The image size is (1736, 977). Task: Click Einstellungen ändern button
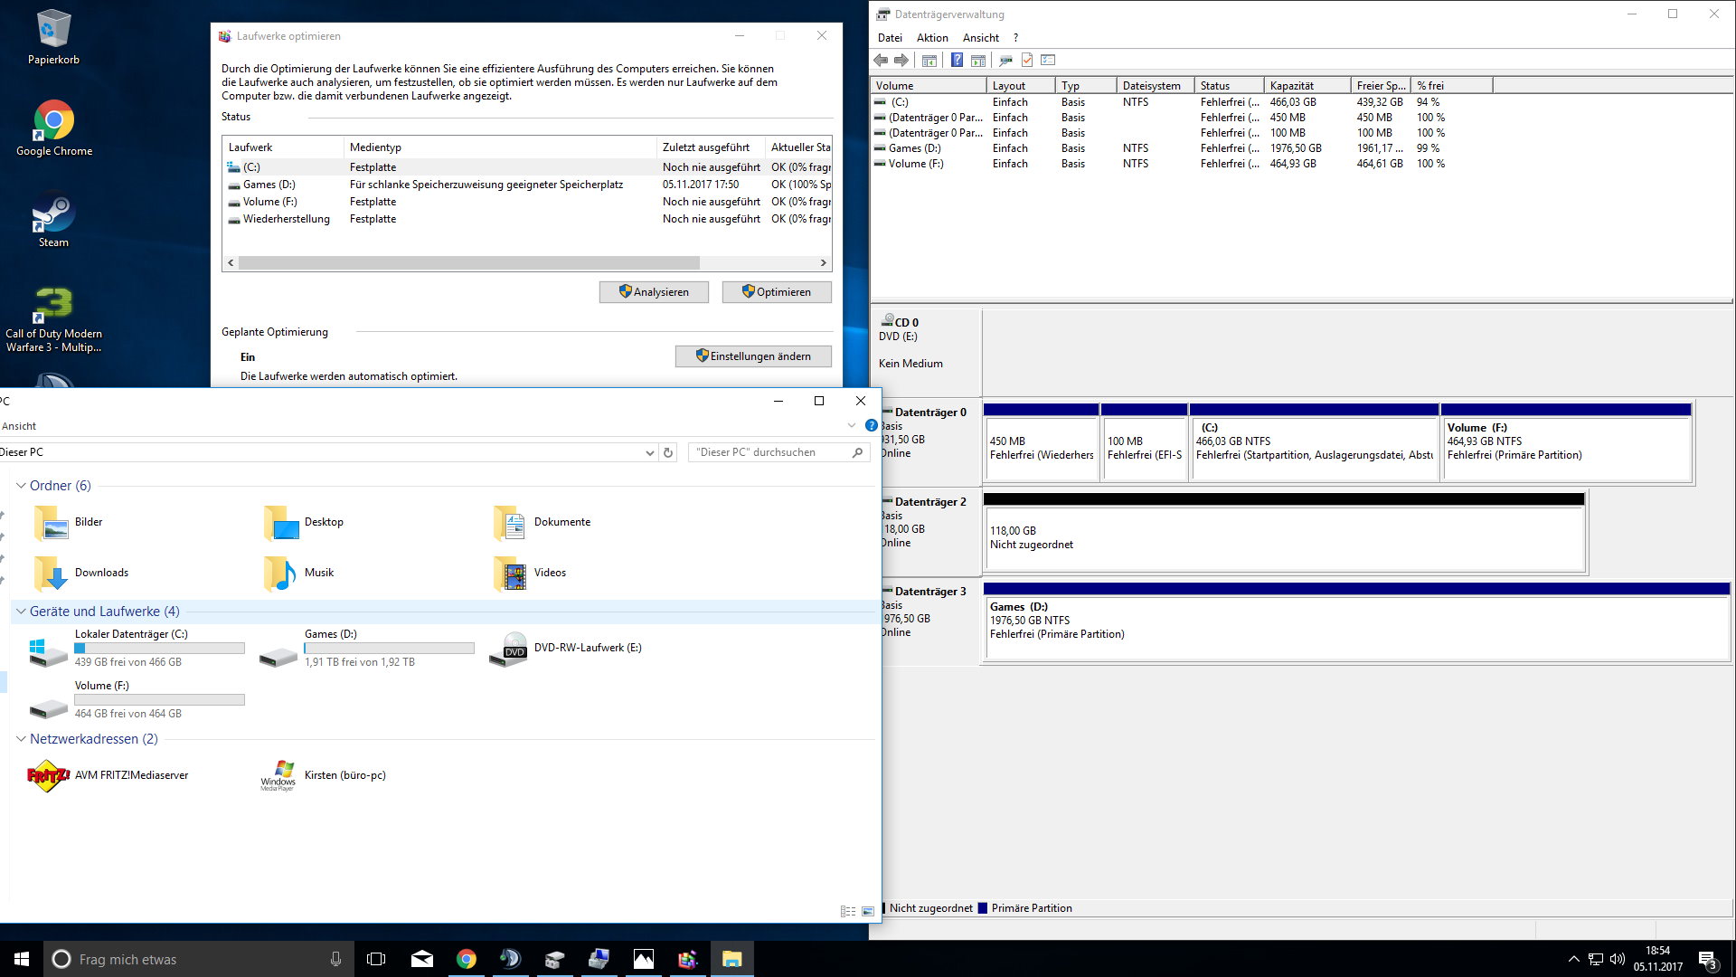tap(753, 356)
